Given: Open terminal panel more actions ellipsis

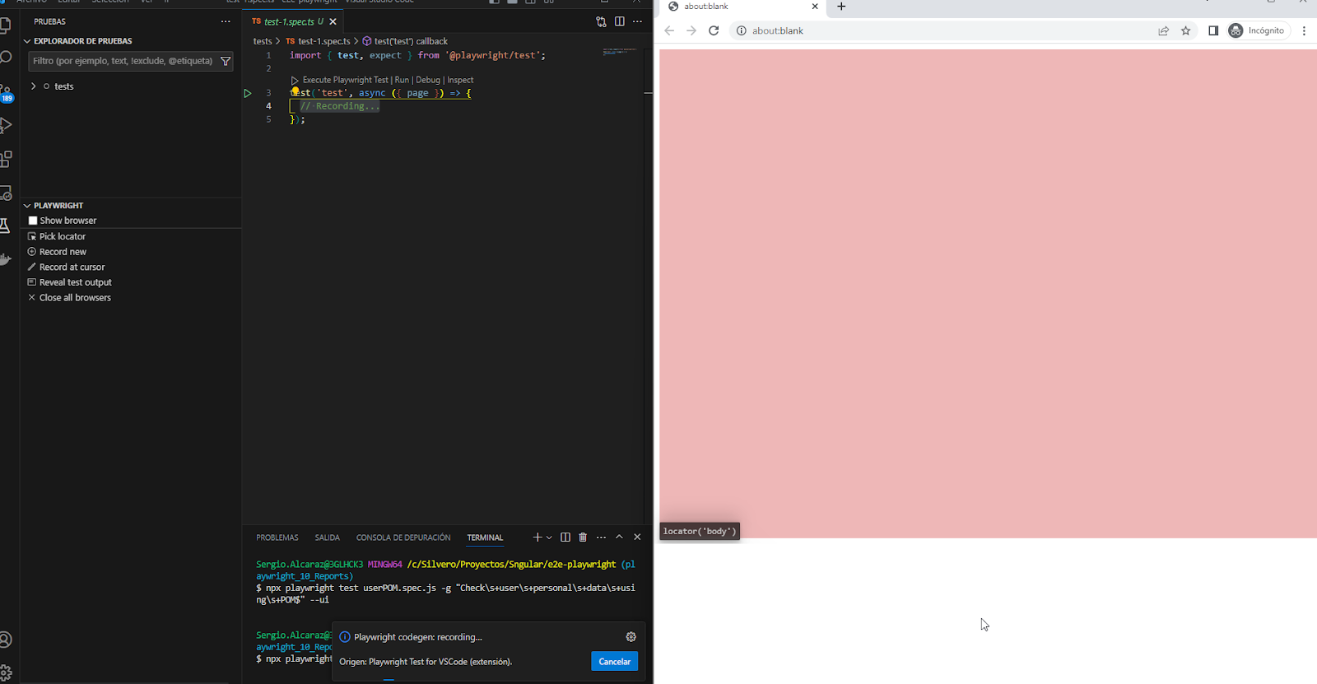Looking at the screenshot, I should (601, 537).
